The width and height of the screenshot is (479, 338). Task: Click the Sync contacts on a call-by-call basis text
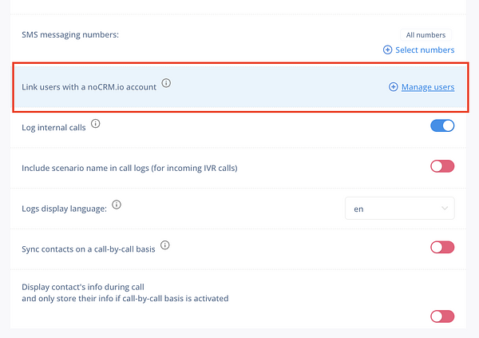click(x=89, y=249)
